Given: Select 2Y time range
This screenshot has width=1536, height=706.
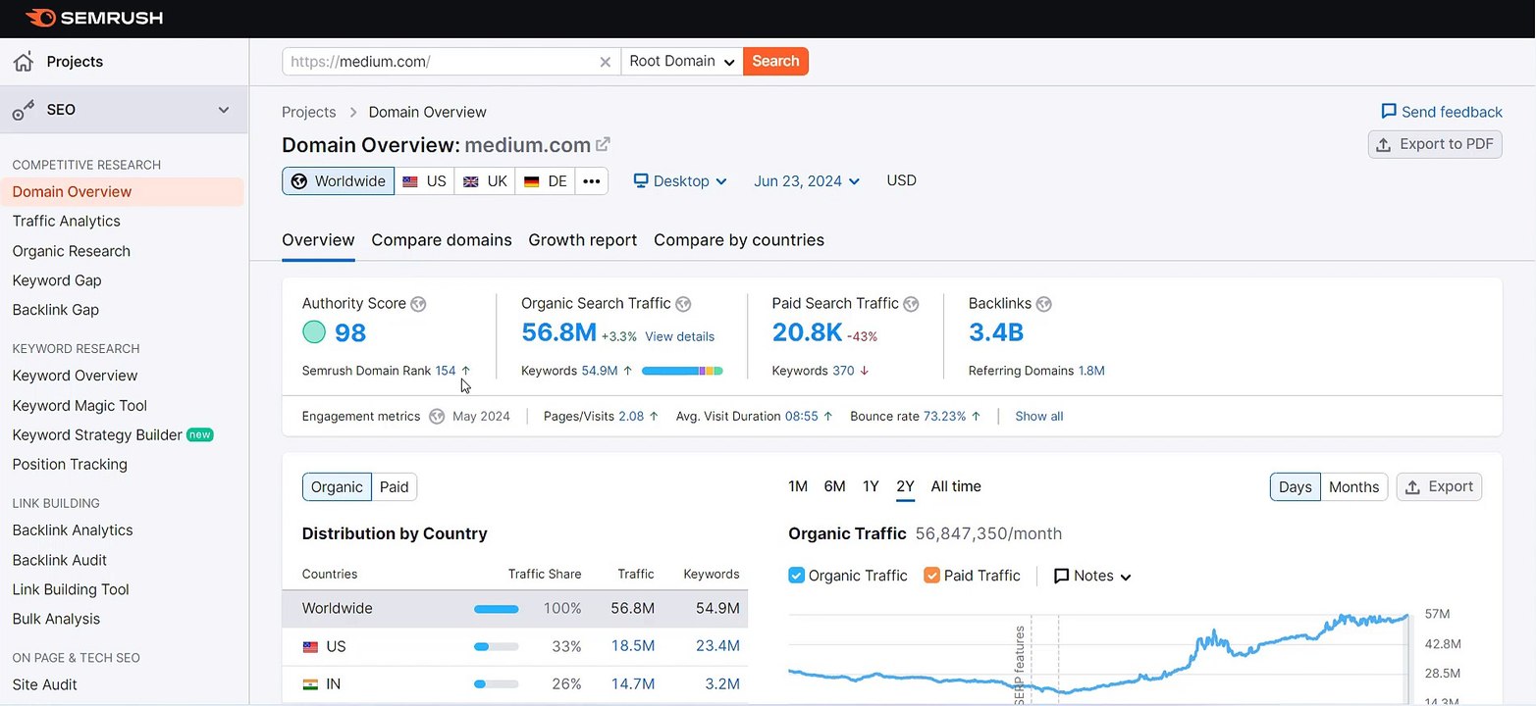Looking at the screenshot, I should (x=905, y=486).
